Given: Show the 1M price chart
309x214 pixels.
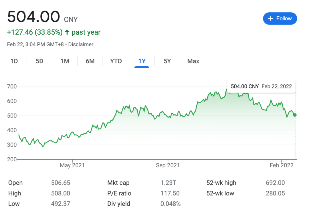Looking at the screenshot, I should [x=65, y=61].
